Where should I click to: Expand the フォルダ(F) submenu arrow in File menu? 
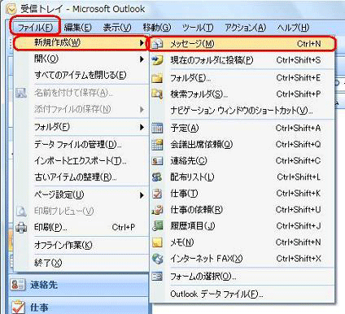142,127
